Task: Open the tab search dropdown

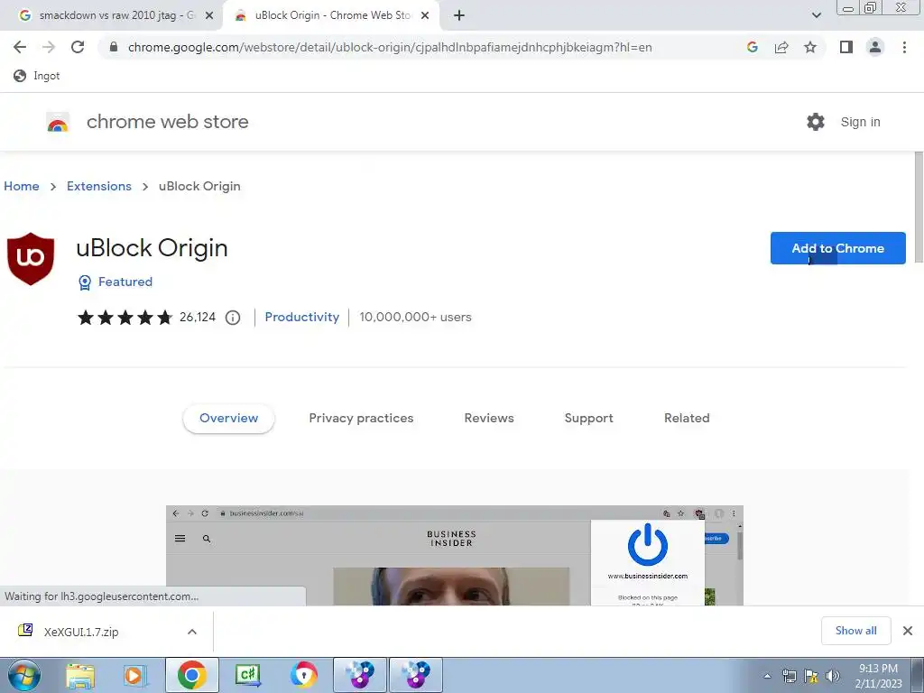Action: pyautogui.click(x=816, y=15)
